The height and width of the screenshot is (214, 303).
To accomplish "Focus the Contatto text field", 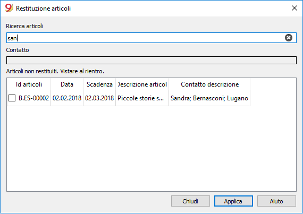I will coord(151,60).
